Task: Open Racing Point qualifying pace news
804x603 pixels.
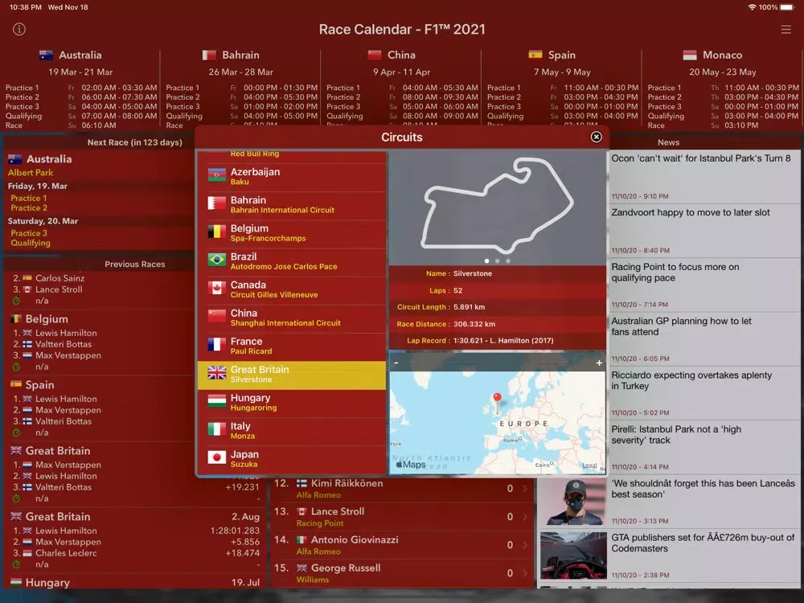Action: [x=704, y=284]
